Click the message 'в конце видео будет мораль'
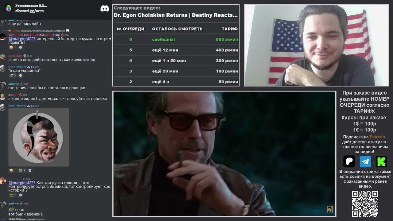This screenshot has height=221, width=393. (58, 99)
